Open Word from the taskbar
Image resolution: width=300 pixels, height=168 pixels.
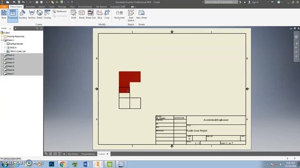click(86, 164)
